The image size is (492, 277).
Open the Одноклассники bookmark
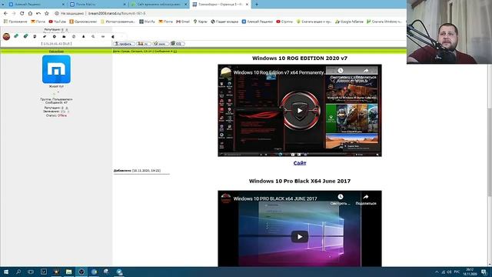point(83,22)
